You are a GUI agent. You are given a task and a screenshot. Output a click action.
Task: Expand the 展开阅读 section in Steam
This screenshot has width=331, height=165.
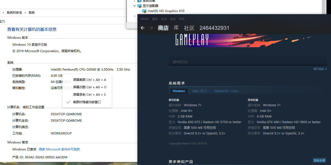(320, 69)
